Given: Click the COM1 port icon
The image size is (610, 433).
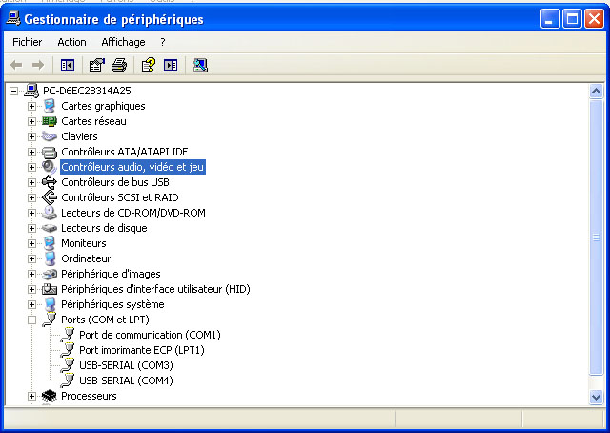Looking at the screenshot, I should pos(68,335).
